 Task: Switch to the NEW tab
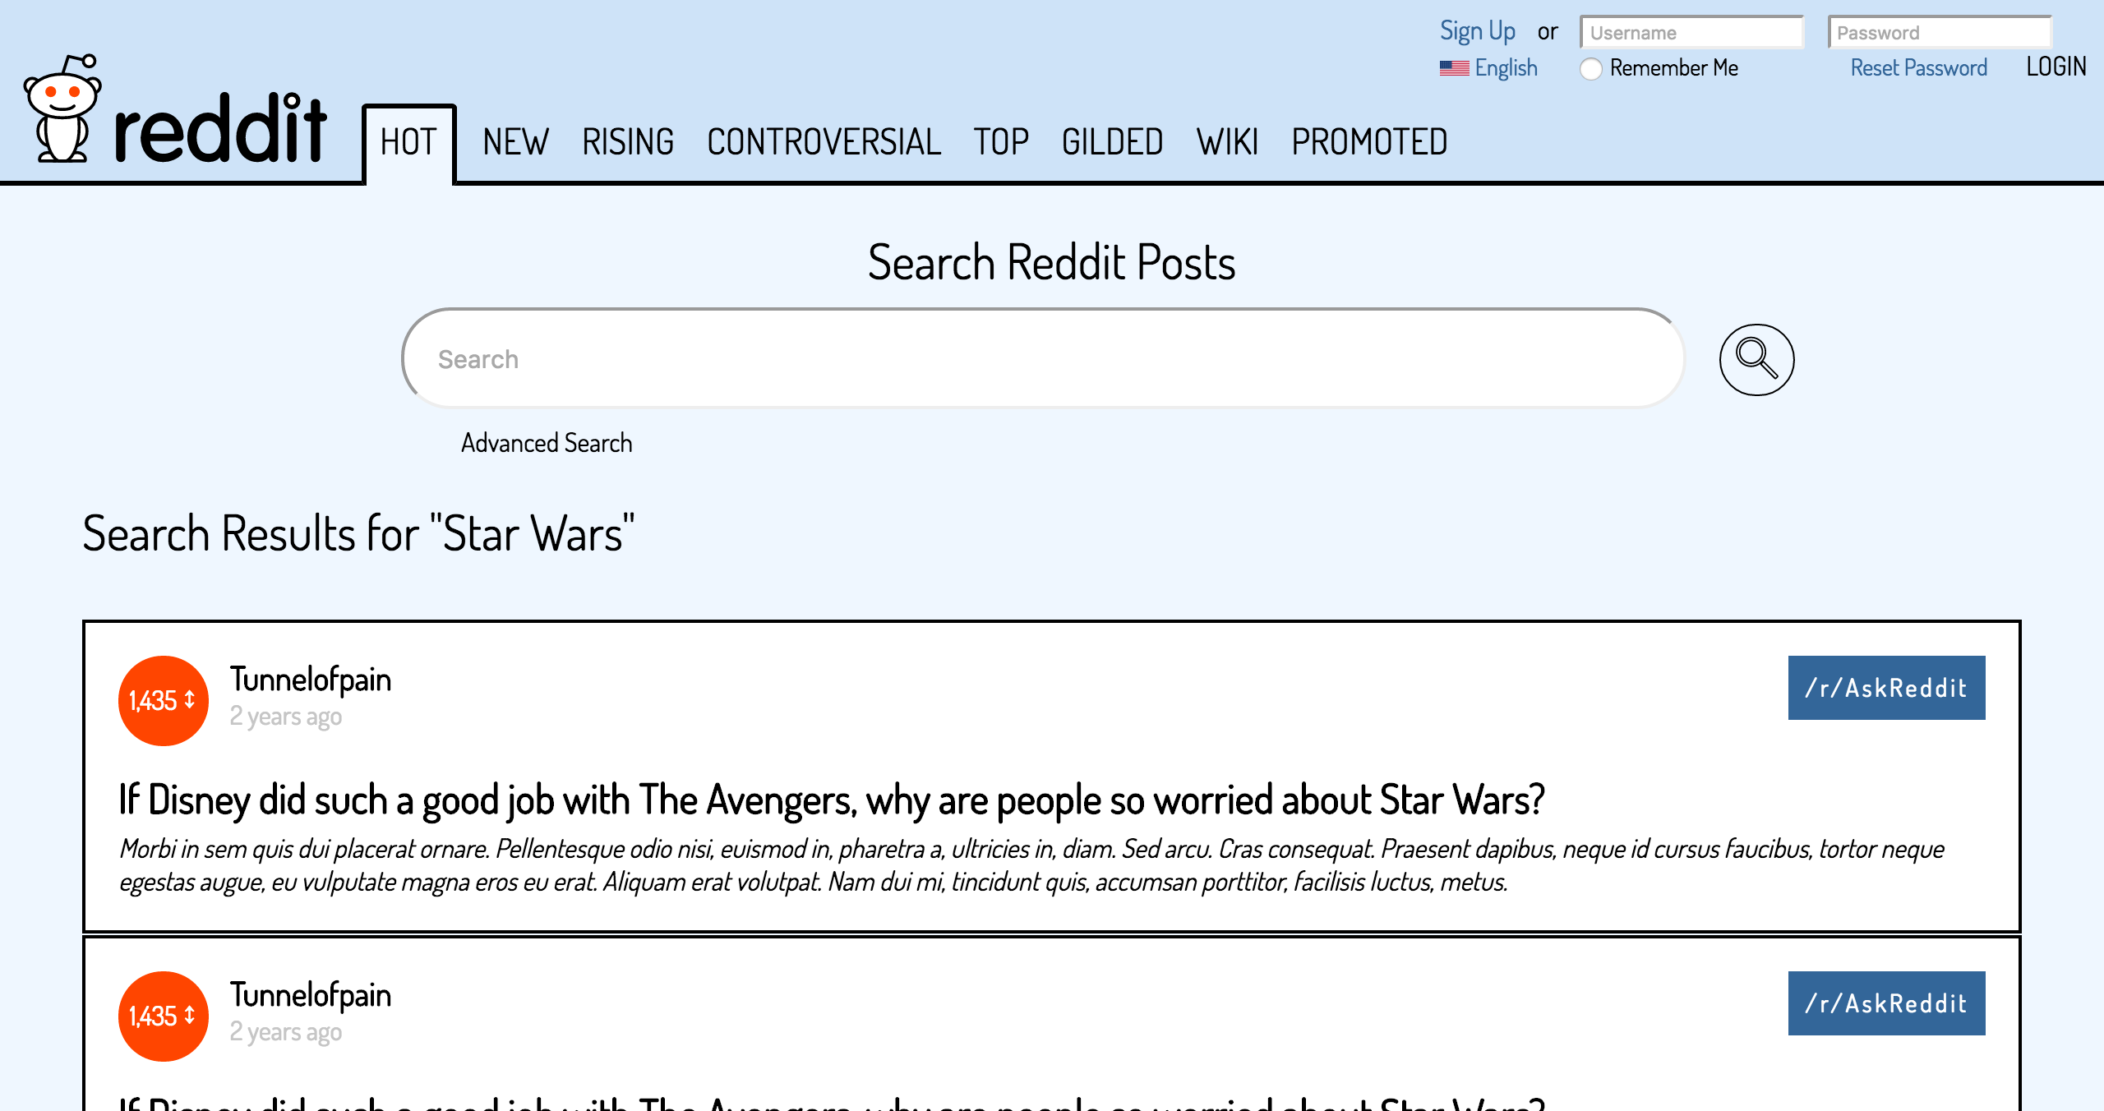515,142
